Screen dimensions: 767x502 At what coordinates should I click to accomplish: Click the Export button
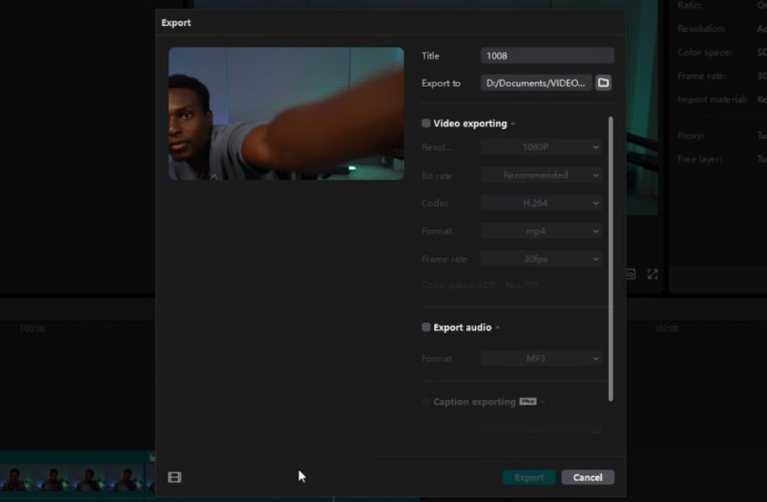[x=529, y=476]
